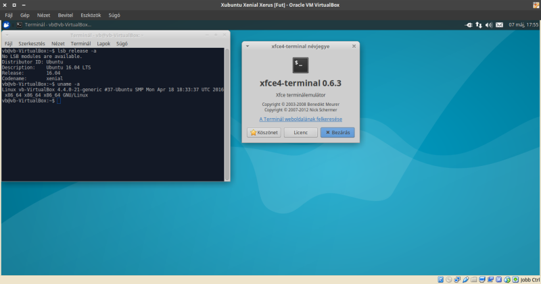The width and height of the screenshot is (541, 284).
Task: Click the Xfce terminálemulátor description text
Action: [x=300, y=95]
